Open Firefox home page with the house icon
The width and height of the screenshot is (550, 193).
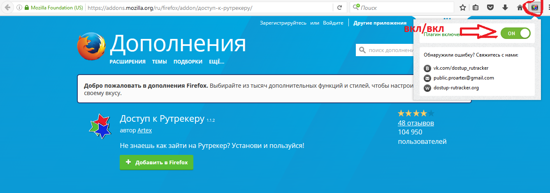coord(520,7)
